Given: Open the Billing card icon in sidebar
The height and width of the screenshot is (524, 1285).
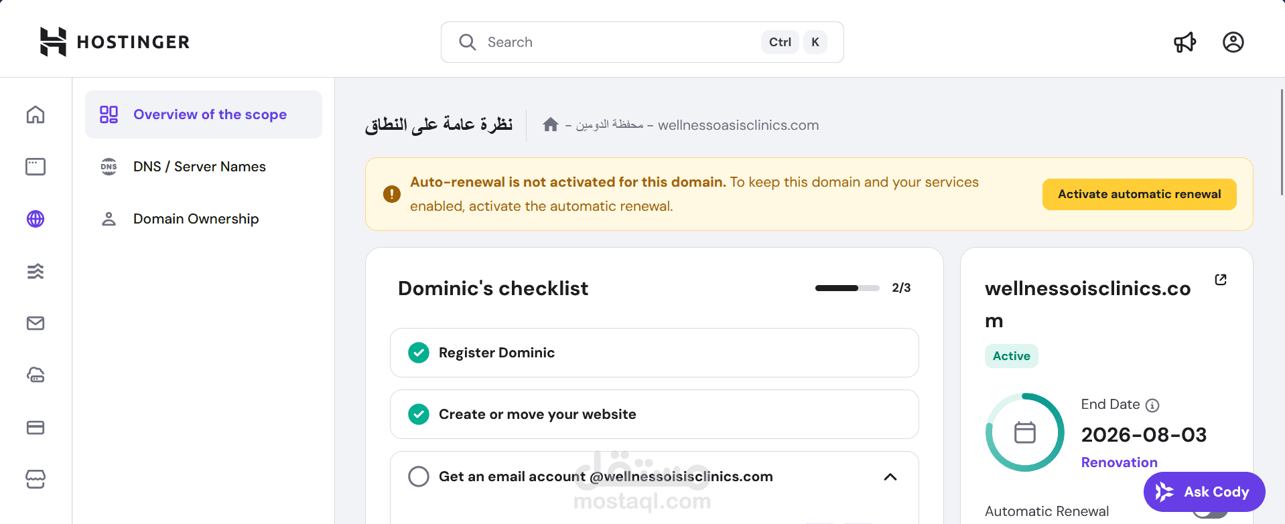Looking at the screenshot, I should [x=36, y=428].
